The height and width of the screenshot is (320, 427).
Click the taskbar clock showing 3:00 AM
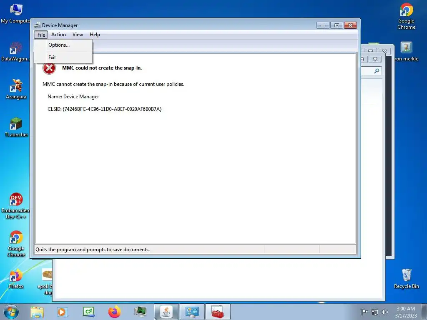(406, 312)
